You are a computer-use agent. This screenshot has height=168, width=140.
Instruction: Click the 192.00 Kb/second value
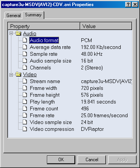tap(101, 47)
